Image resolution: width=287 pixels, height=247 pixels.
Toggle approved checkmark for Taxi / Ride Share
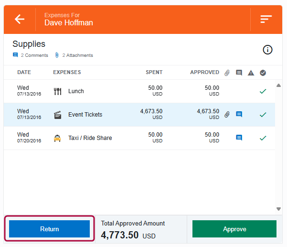[263, 138]
